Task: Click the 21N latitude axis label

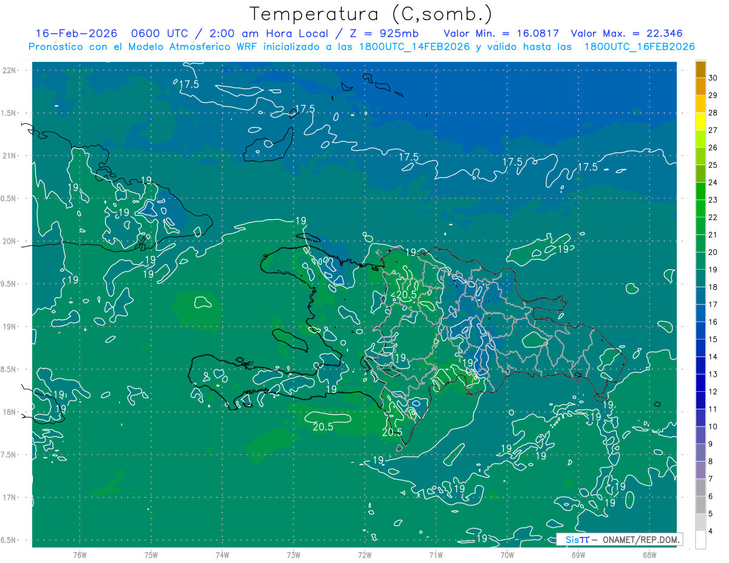Action: (x=10, y=156)
